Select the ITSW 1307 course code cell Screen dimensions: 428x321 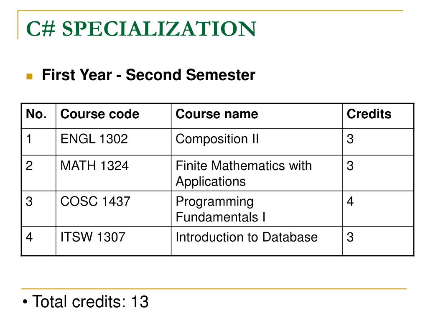[114, 241]
